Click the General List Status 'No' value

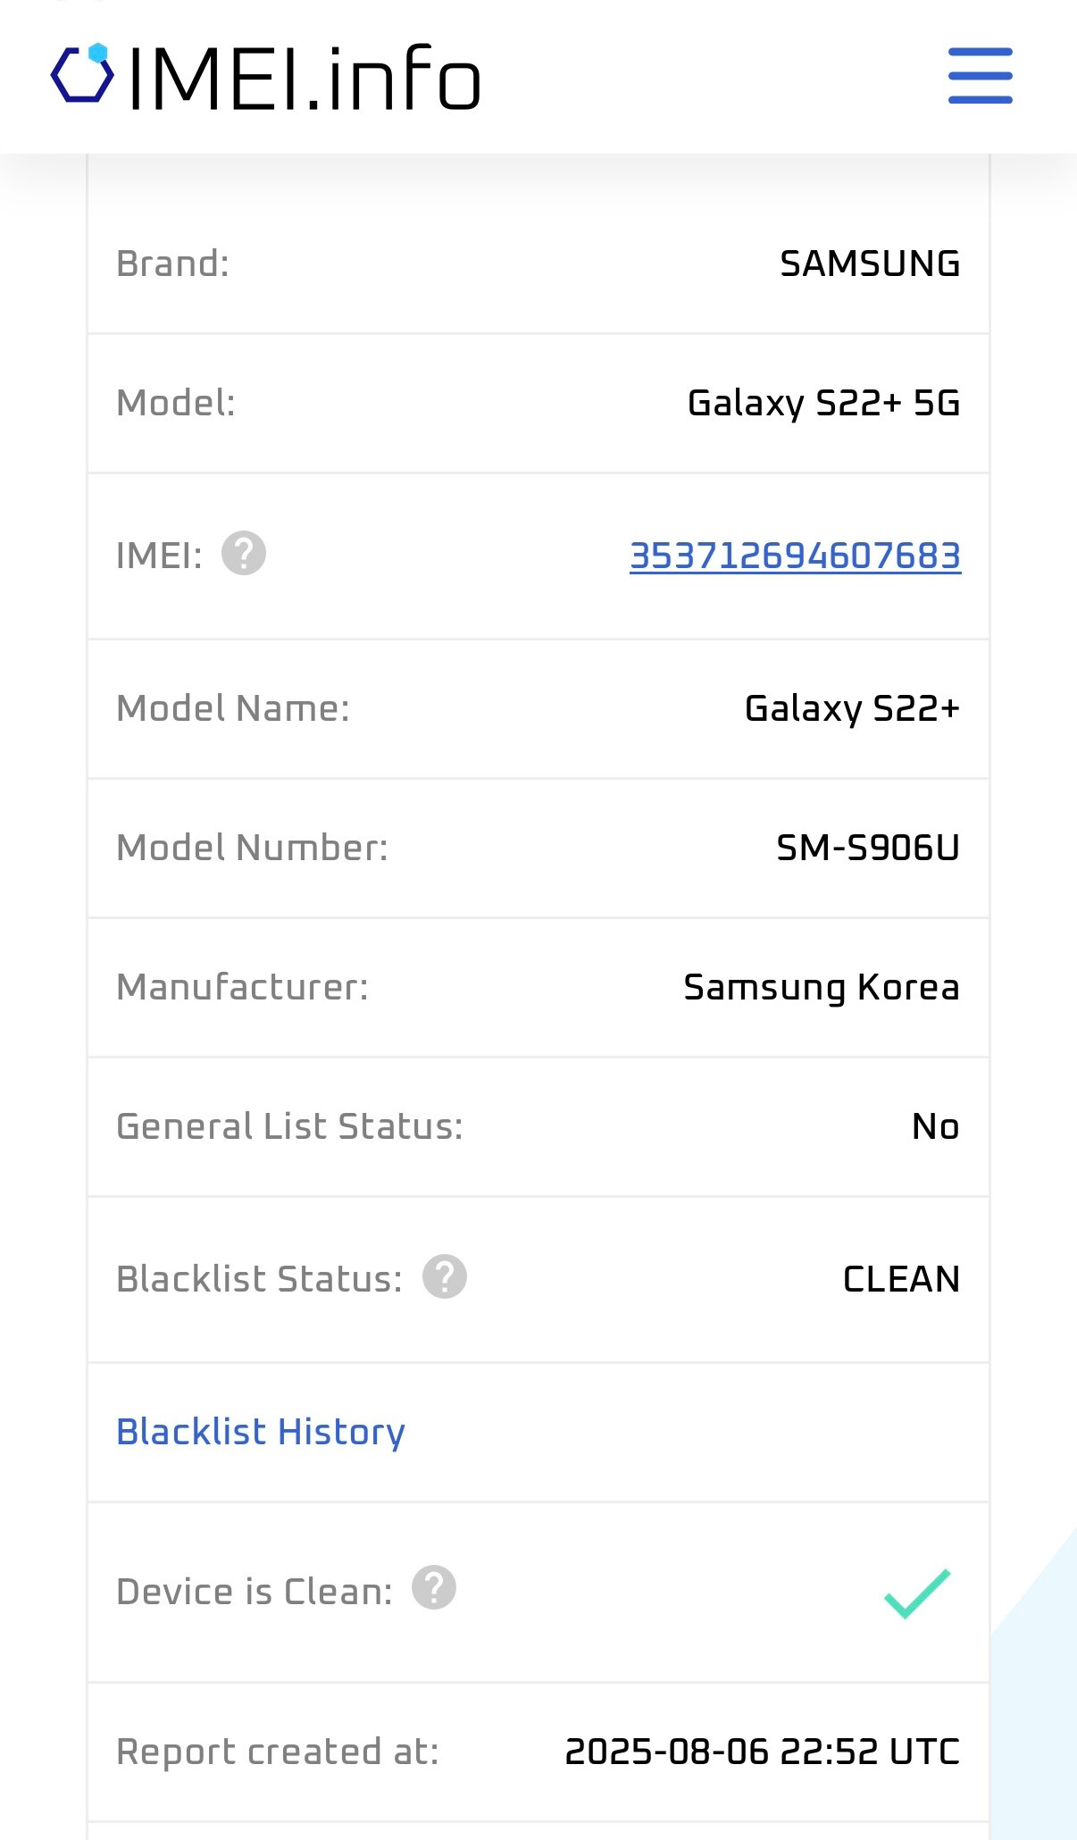[935, 1126]
